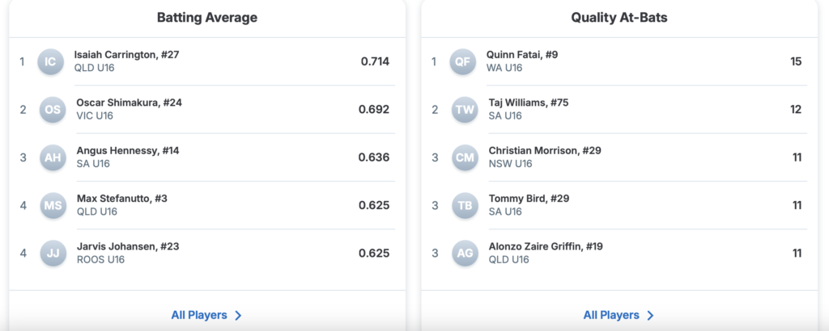Click Max Stefanutto's MS avatar icon
The image size is (829, 331).
click(53, 205)
